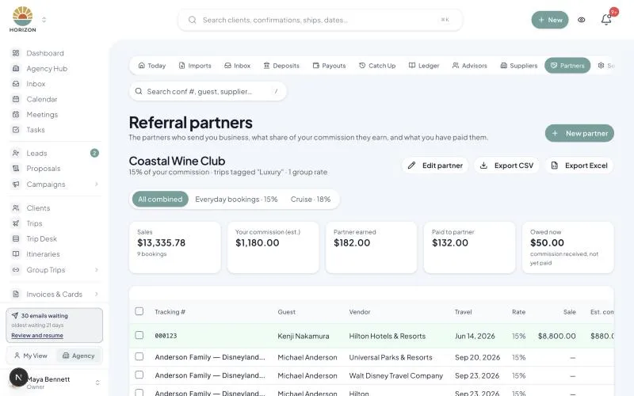Viewport: 634px width, 396px height.
Task: Click the notifications bell icon
Action: pyautogui.click(x=605, y=20)
